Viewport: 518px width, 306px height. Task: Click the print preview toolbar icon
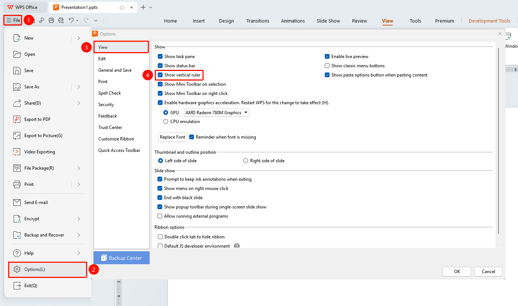click(61, 20)
